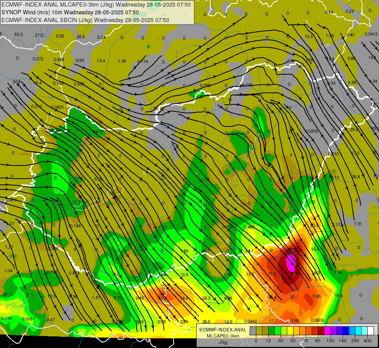Click the map value 0.0187
Viewport: 379px width, 348px height.
(29, 319)
